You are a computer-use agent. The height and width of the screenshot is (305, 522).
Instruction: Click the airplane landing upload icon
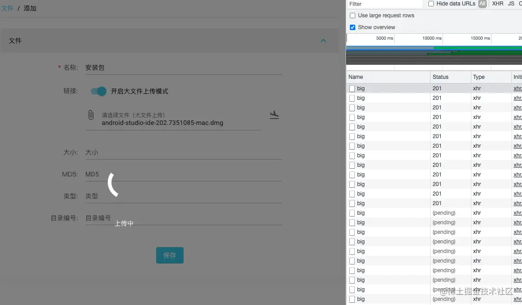274,114
